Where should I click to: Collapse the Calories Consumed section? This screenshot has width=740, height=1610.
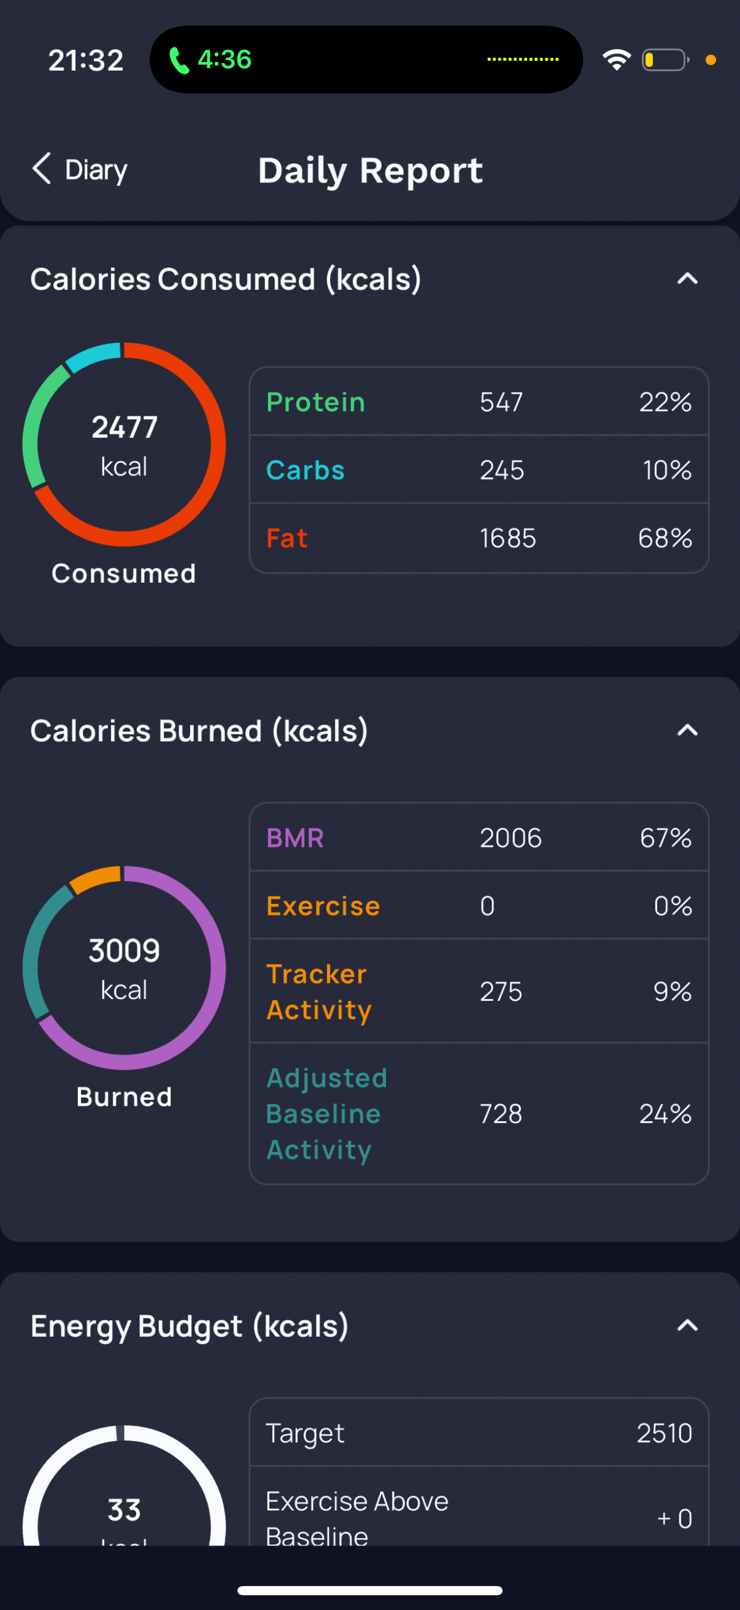click(x=688, y=279)
